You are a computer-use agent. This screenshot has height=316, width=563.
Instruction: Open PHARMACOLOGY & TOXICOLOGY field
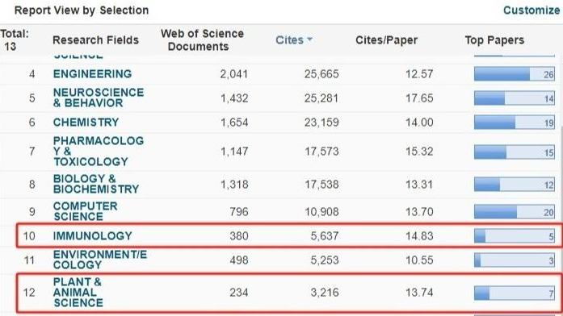99,152
